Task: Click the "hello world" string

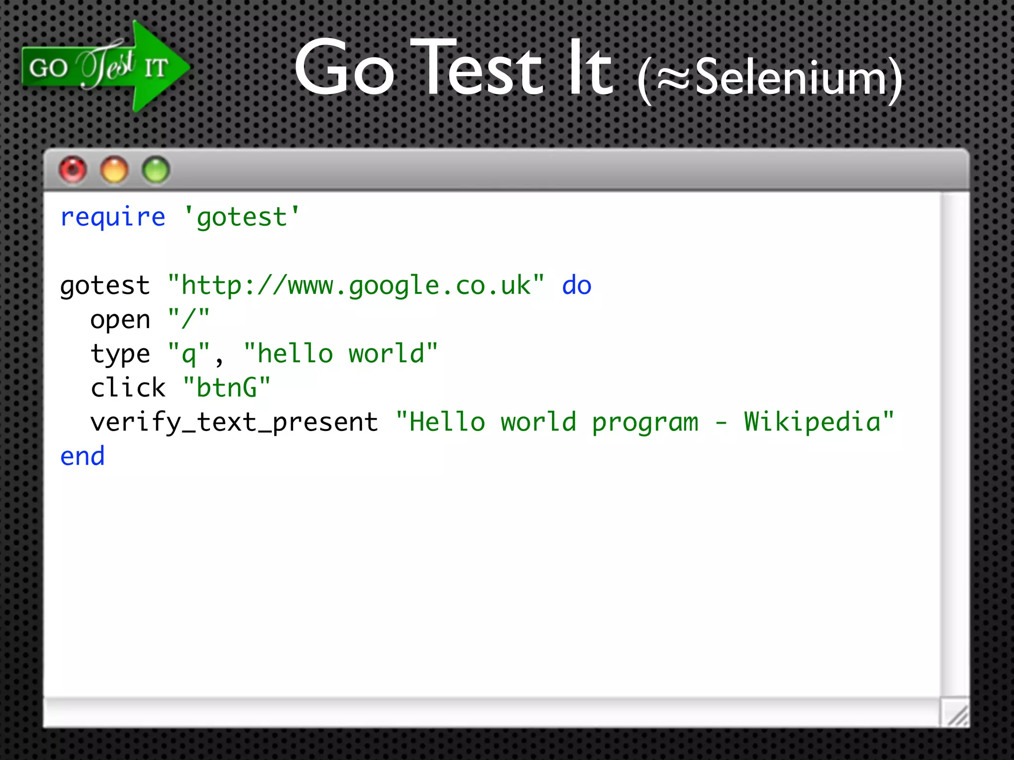Action: [x=341, y=354]
